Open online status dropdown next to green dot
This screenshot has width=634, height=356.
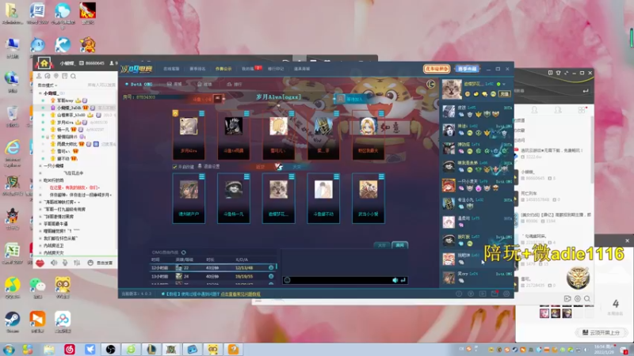click(x=504, y=84)
